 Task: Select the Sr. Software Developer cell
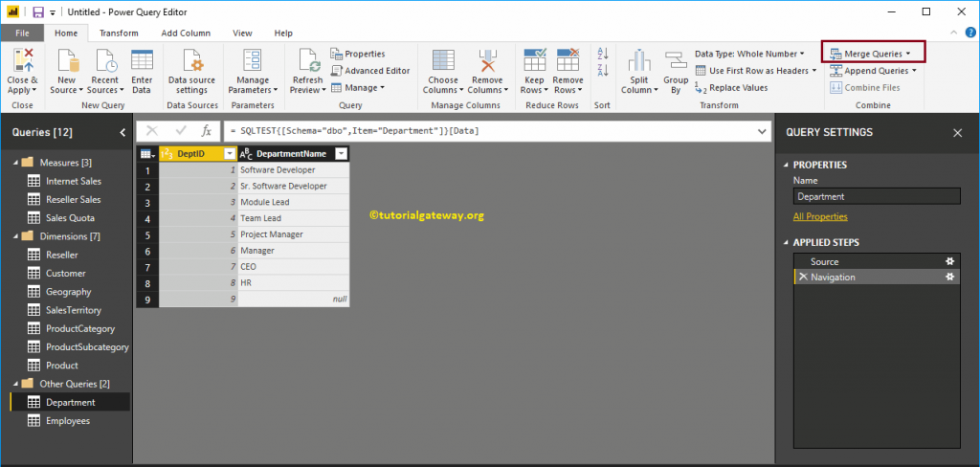293,186
